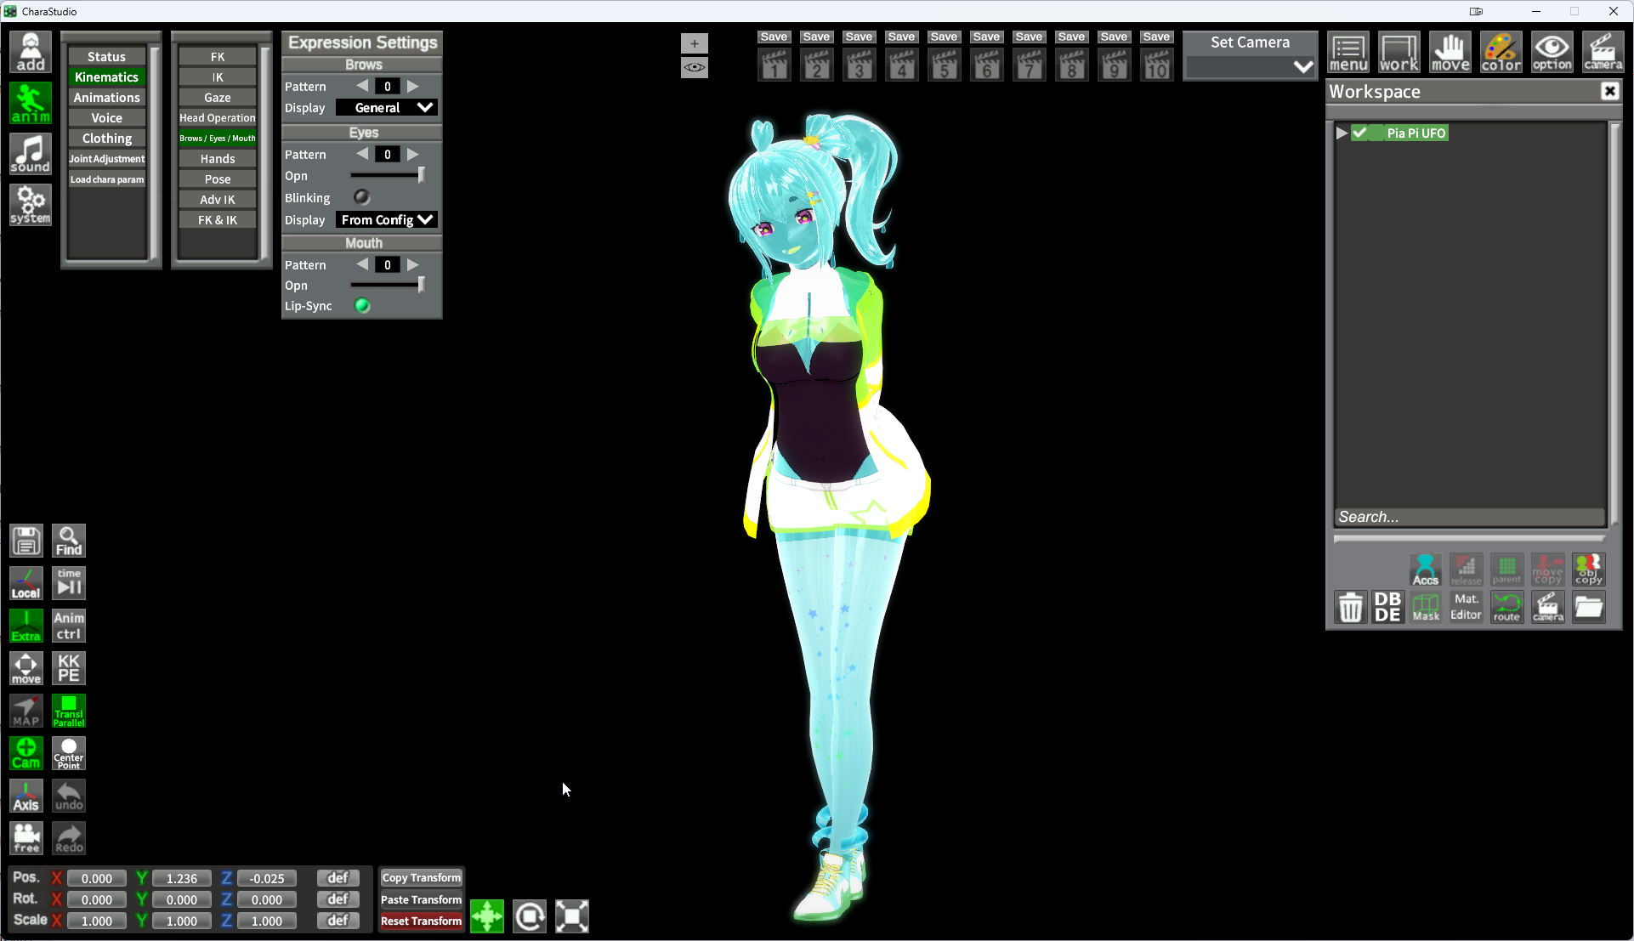The image size is (1634, 941).
Task: Click Save above camera slot 1
Action: point(774,37)
